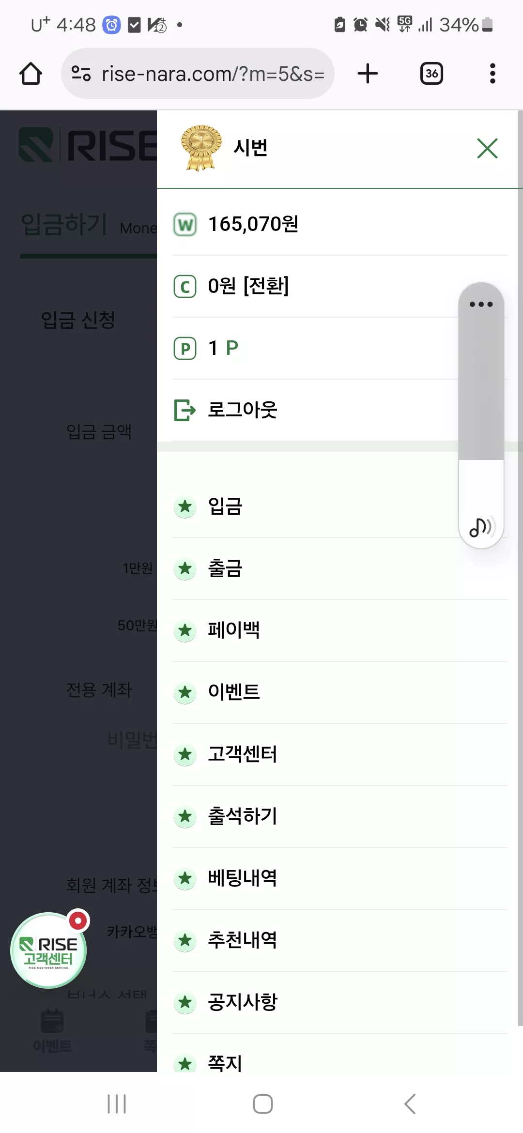The width and height of the screenshot is (523, 1133).
Task: Tap the gold medal rank badge
Action: (201, 148)
